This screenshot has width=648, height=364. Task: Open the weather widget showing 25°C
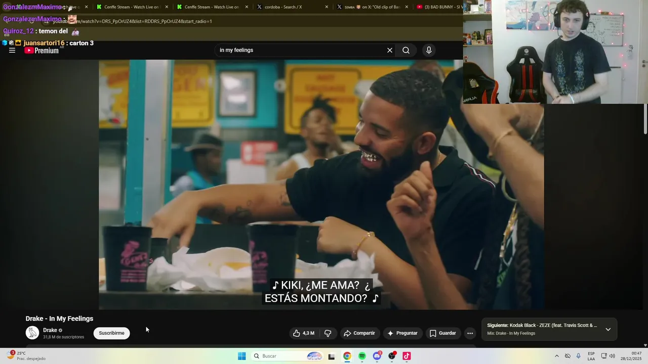[x=25, y=356]
